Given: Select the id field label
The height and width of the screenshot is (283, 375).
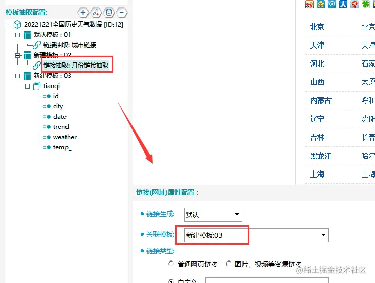Looking at the screenshot, I should tap(56, 96).
